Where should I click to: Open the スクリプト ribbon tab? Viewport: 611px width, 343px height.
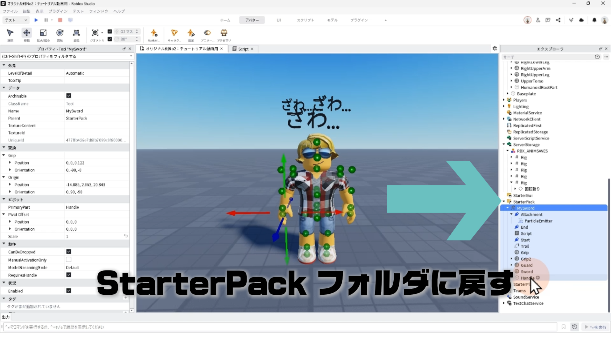click(305, 20)
